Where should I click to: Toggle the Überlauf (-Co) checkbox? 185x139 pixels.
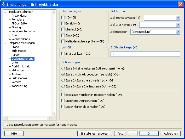[63, 29]
